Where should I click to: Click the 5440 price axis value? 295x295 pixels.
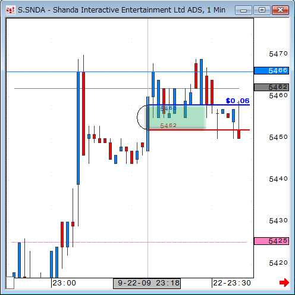278,179
